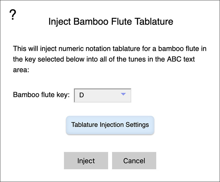The image size is (220, 182).
Task: Click the word Tablature in the heading
Action: click(154, 22)
